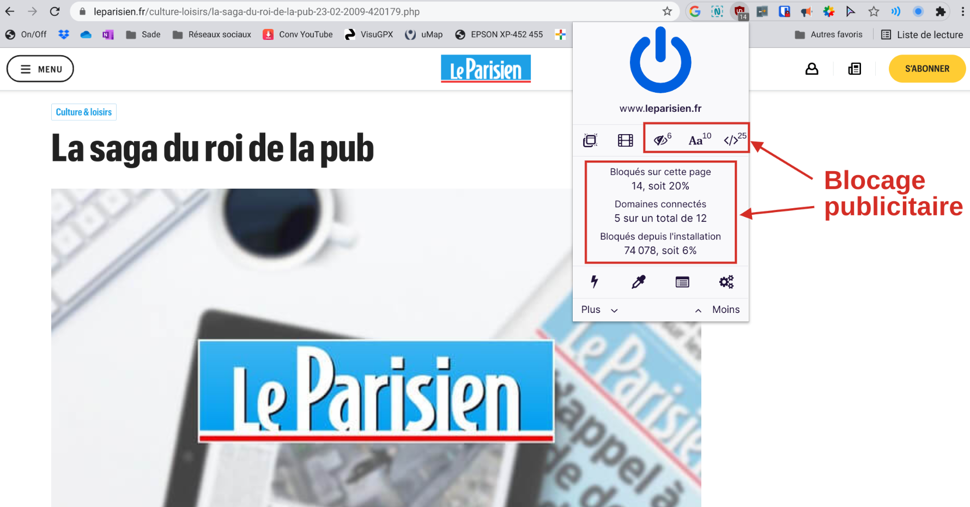Toggle remote fonts blocking Aa icon
The width and height of the screenshot is (970, 507).
[x=699, y=140]
